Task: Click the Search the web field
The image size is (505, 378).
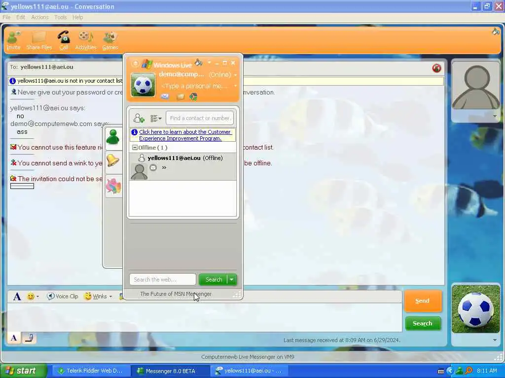Action: pos(163,280)
